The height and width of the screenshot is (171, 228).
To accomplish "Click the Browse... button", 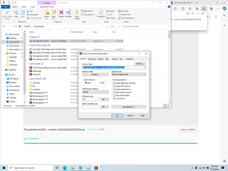I will (x=140, y=64).
